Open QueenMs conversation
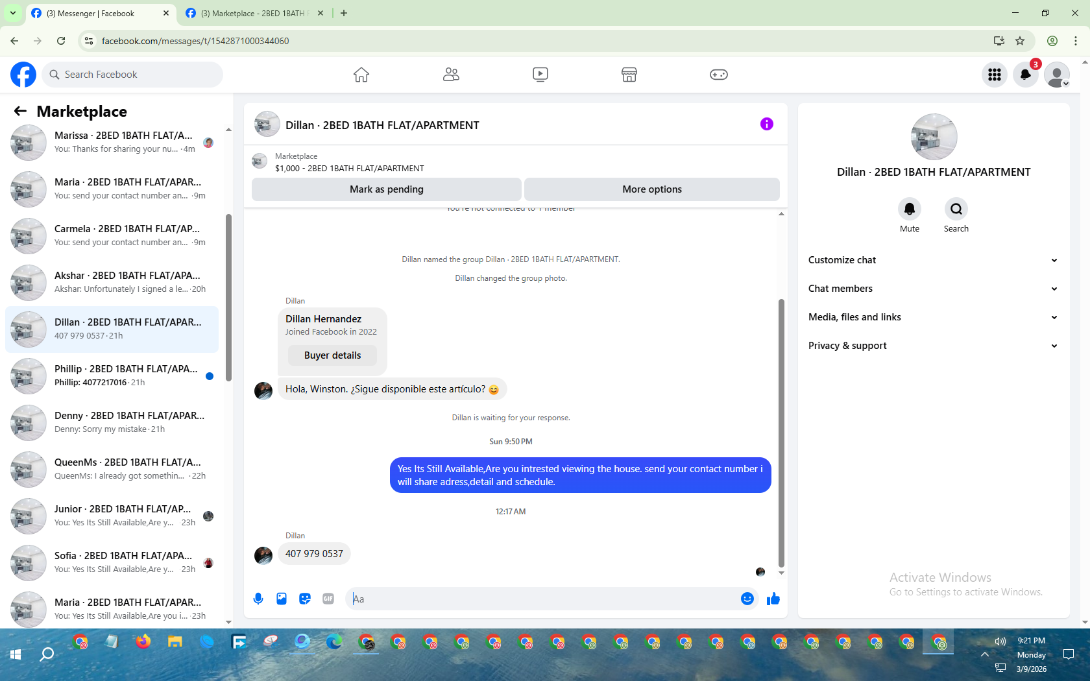 click(112, 470)
